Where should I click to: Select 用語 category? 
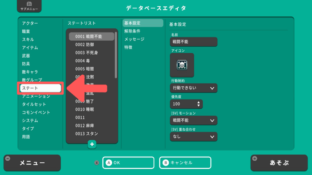coord(26,137)
